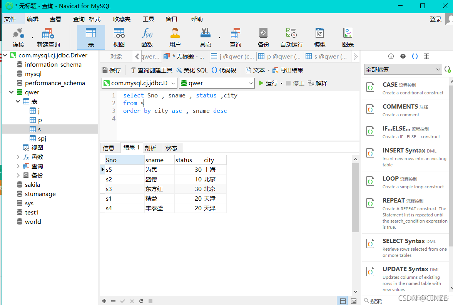
Task: Open Run button dropdown arrow
Action: pos(281,84)
